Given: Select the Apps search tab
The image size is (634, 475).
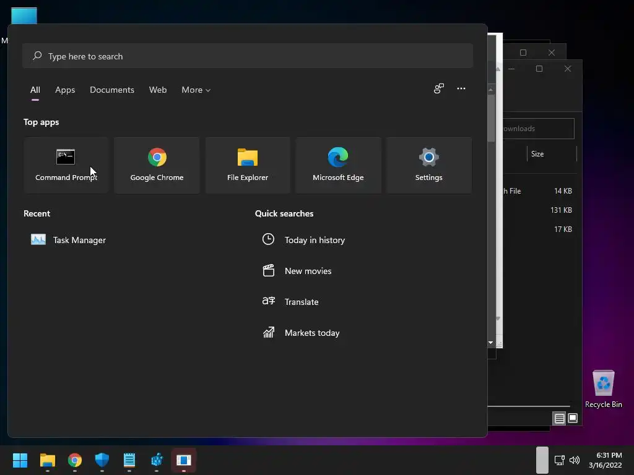Looking at the screenshot, I should tap(65, 90).
